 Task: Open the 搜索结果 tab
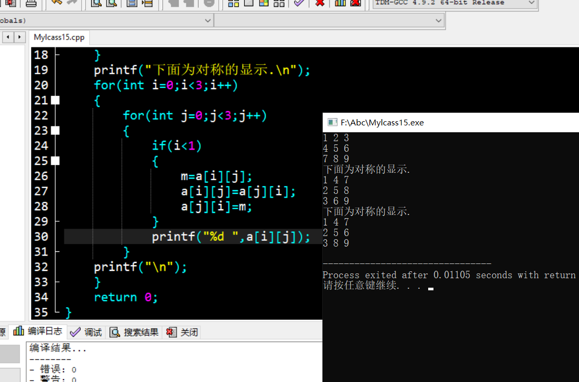(134, 332)
